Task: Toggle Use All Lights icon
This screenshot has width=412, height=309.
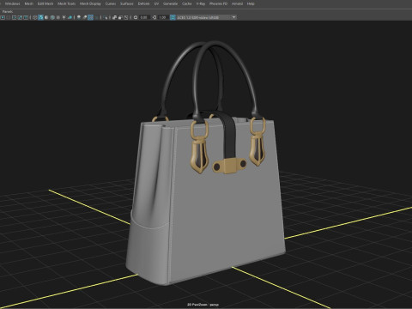Action: [x=64, y=17]
